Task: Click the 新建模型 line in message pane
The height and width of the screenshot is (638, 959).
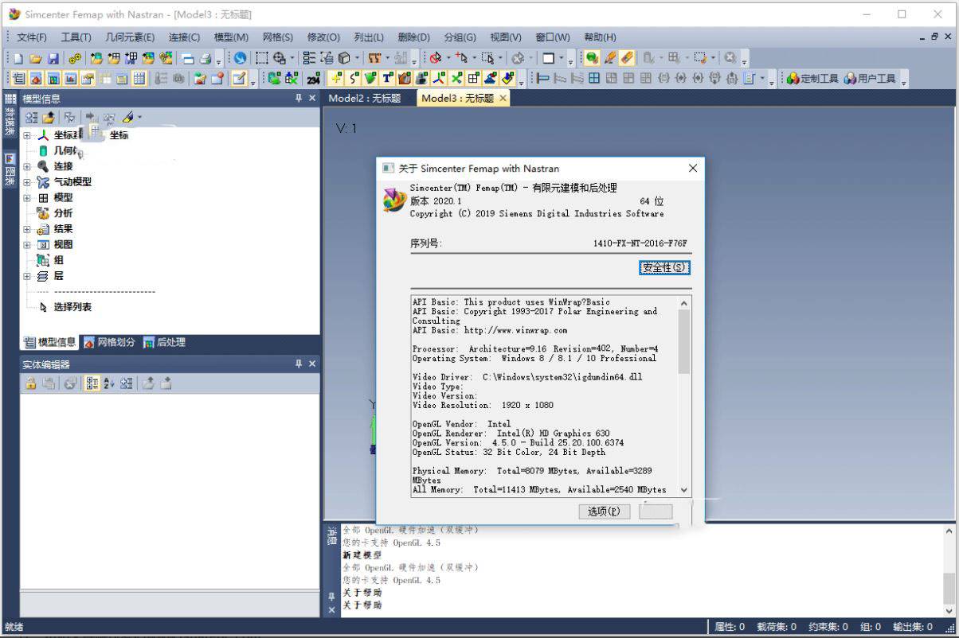Action: coord(362,555)
